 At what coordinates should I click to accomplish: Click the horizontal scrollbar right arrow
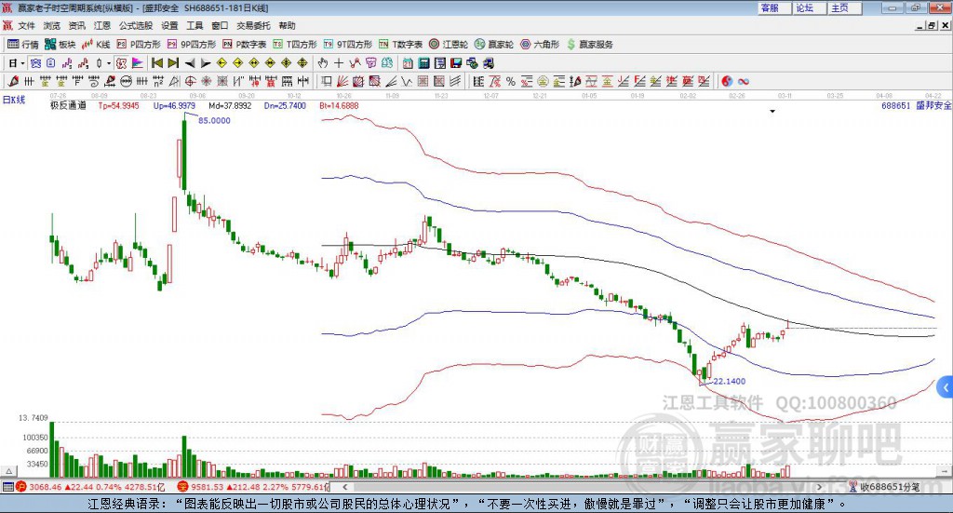pyautogui.click(x=819, y=487)
